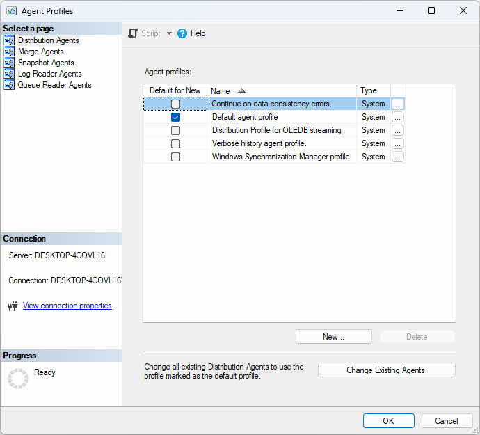Image resolution: width=480 pixels, height=435 pixels.
Task: Click the Agent Profiles window title icon
Action: tap(12, 11)
